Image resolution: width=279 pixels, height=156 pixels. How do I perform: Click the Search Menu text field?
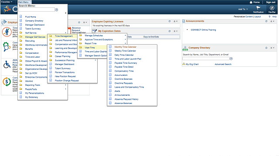(37, 10)
